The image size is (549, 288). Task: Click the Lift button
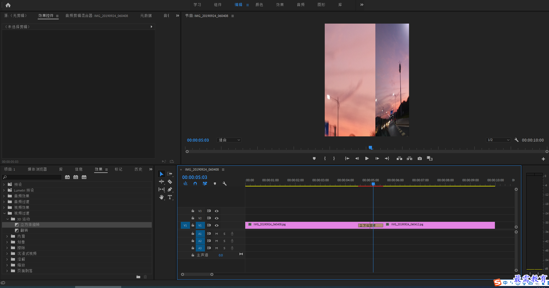point(399,159)
